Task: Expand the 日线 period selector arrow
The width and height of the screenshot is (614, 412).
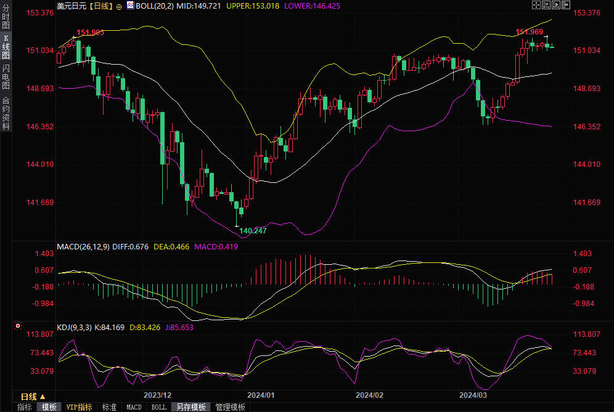Action: point(43,396)
